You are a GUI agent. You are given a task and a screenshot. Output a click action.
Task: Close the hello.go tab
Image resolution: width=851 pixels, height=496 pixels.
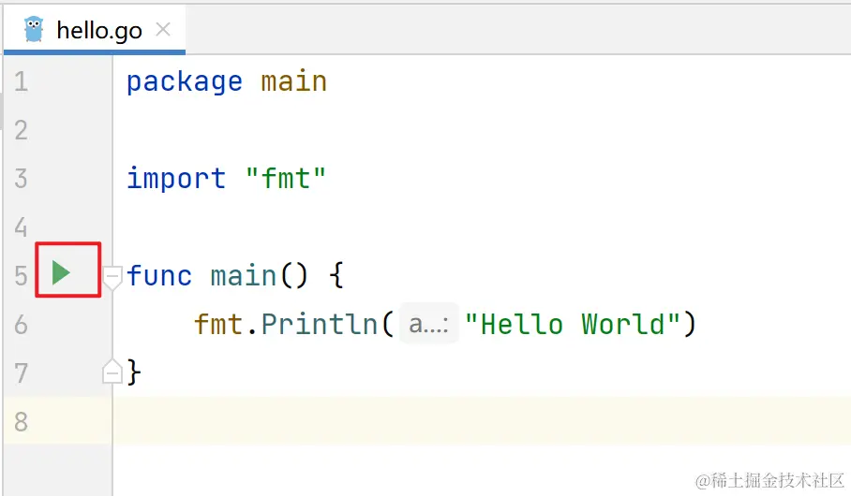pyautogui.click(x=163, y=29)
